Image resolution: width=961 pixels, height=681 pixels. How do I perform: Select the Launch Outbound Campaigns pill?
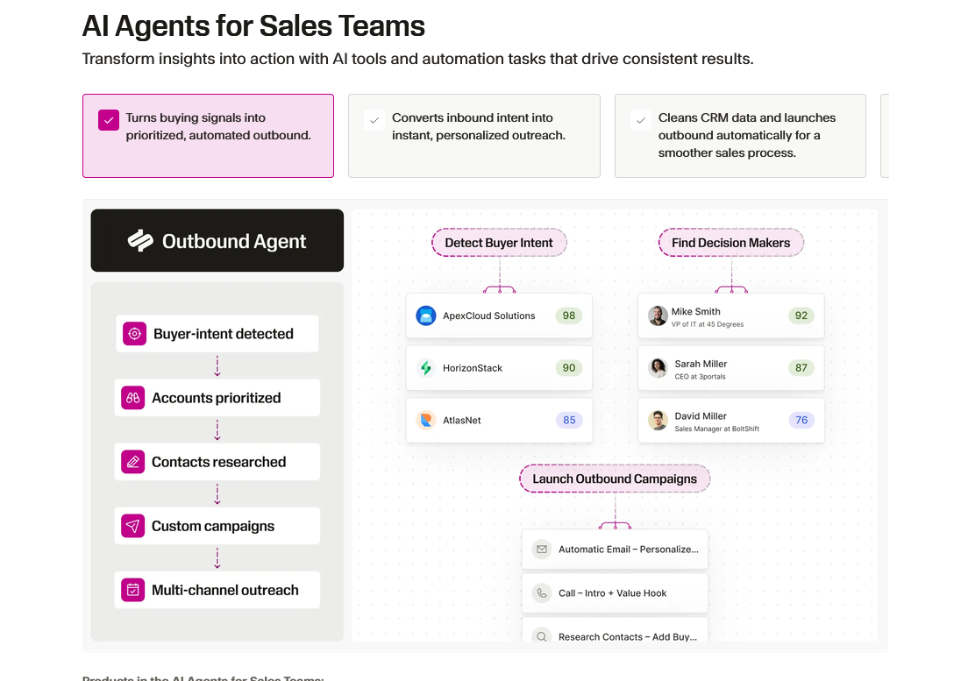[x=615, y=479]
